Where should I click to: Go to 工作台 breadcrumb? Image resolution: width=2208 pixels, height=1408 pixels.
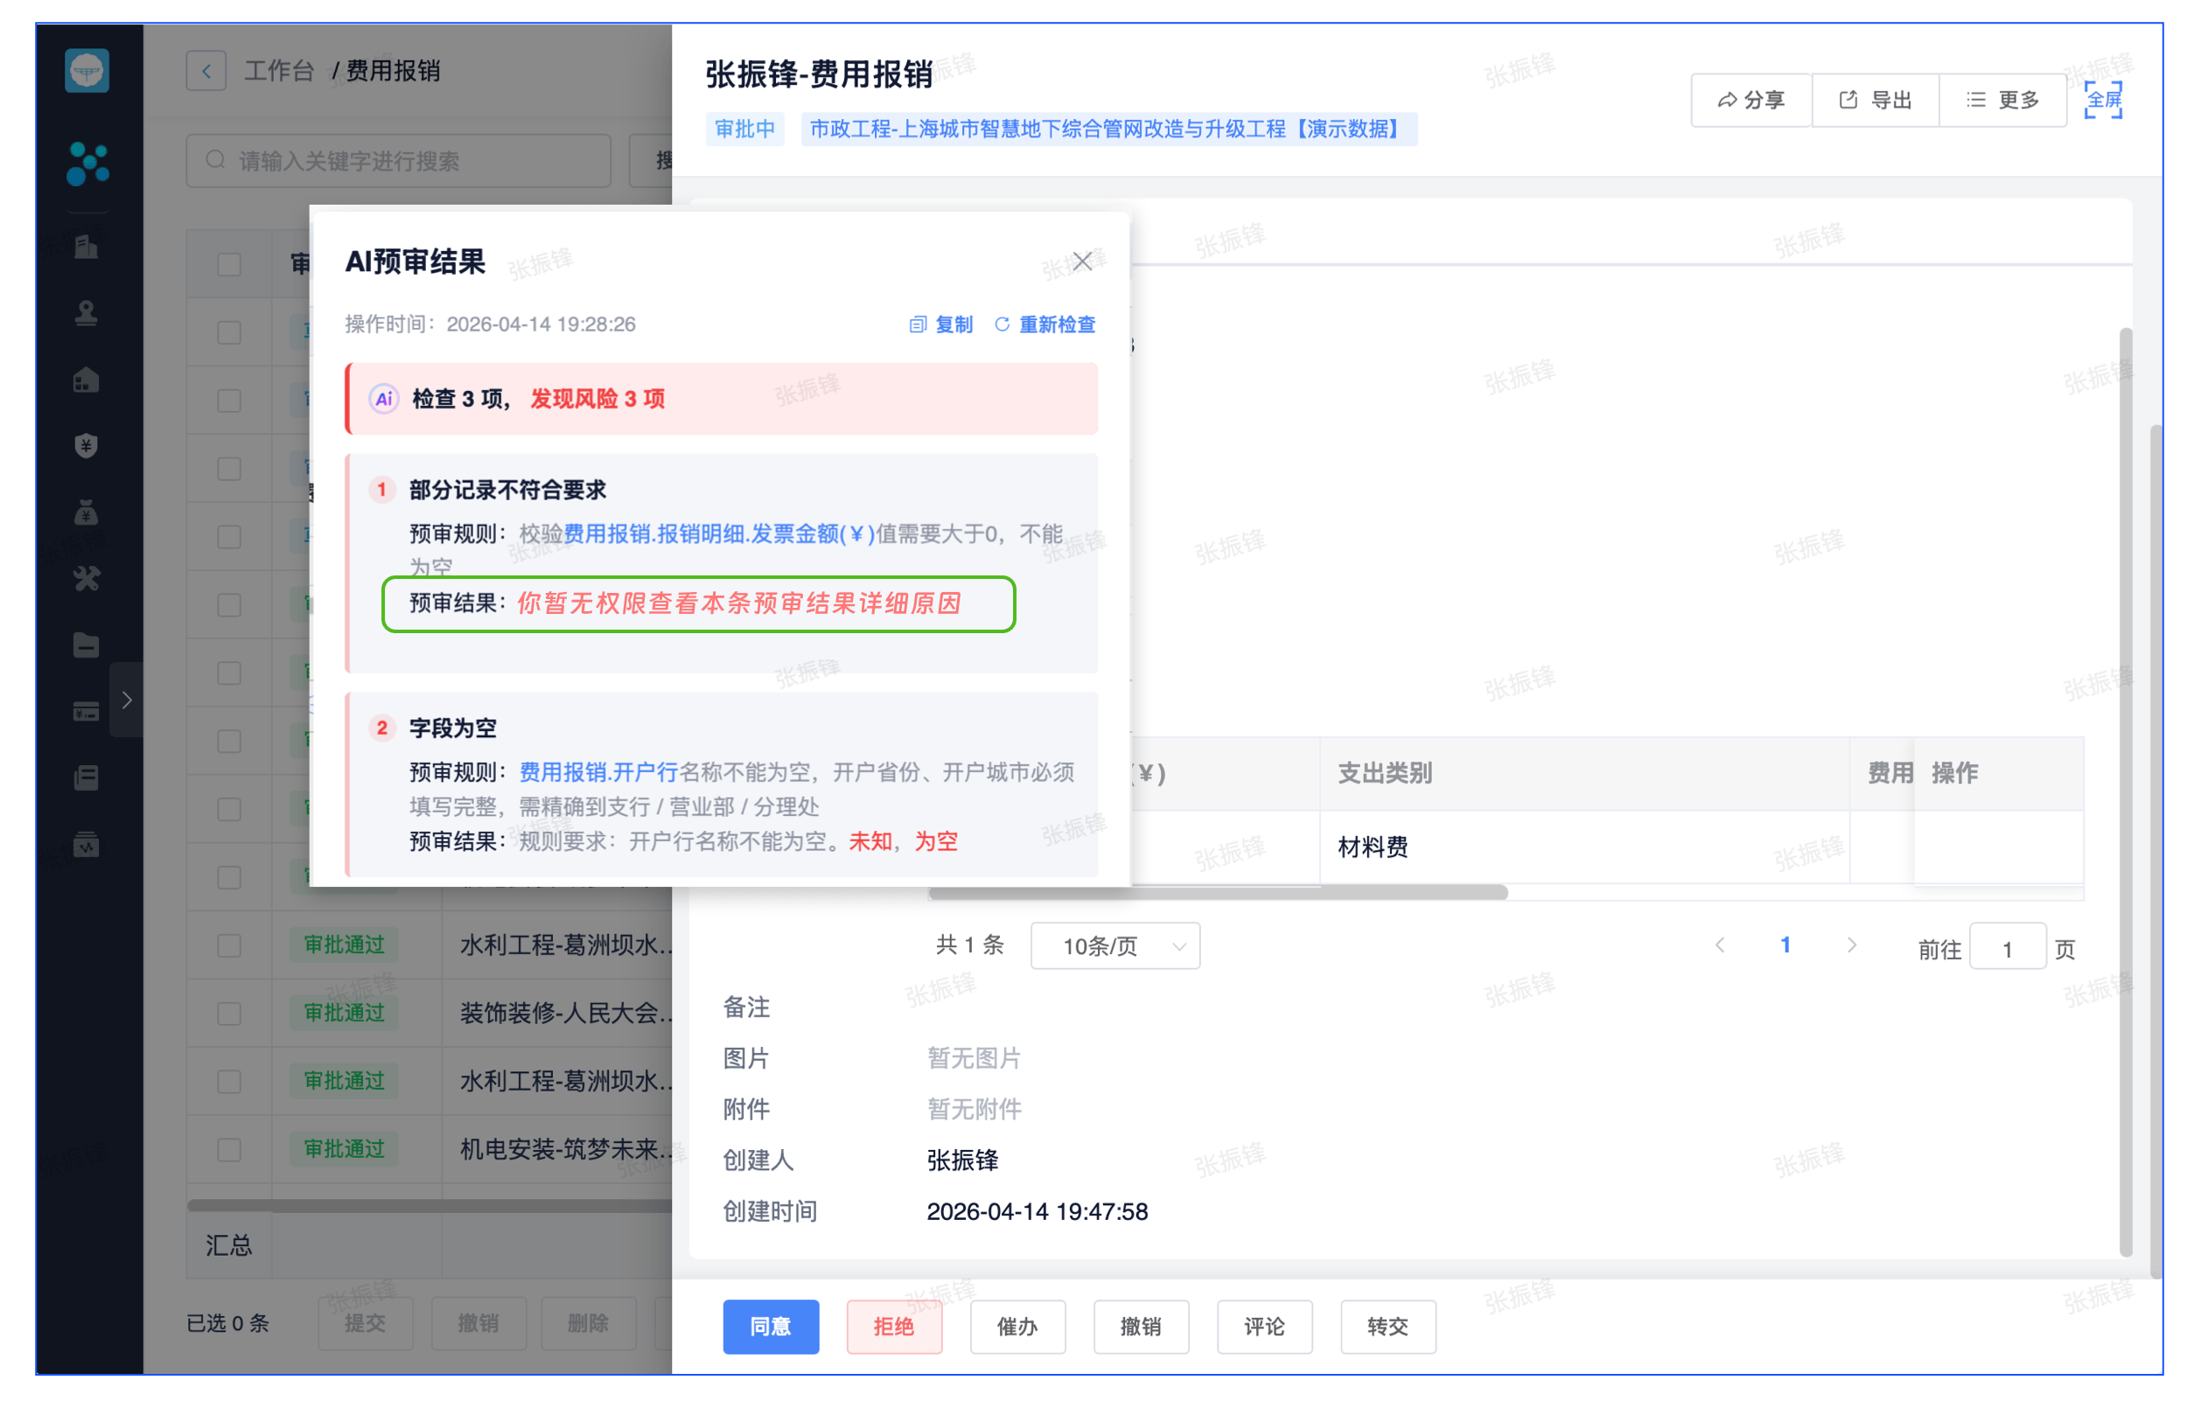[x=279, y=71]
